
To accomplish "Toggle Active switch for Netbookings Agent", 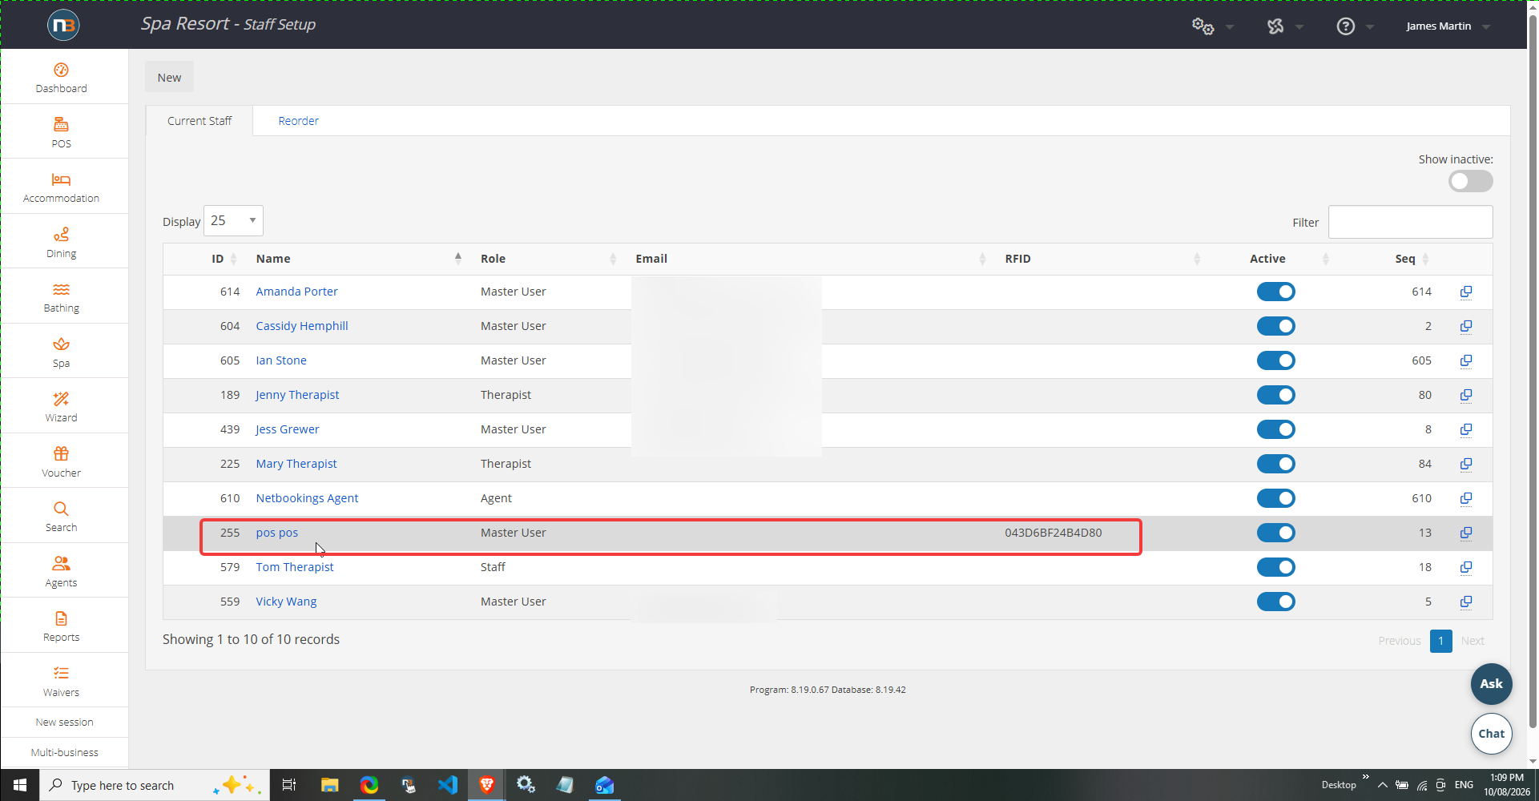I will point(1276,498).
